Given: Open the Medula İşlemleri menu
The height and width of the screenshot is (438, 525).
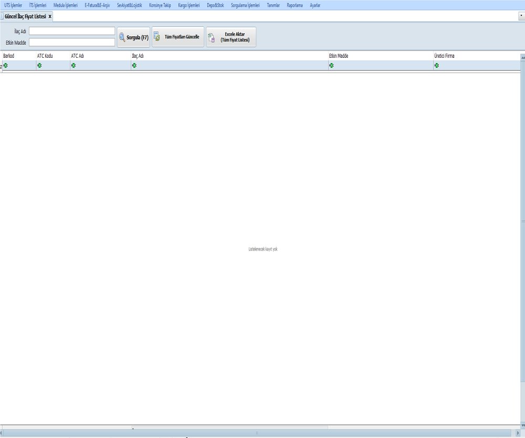Looking at the screenshot, I should tap(66, 5).
